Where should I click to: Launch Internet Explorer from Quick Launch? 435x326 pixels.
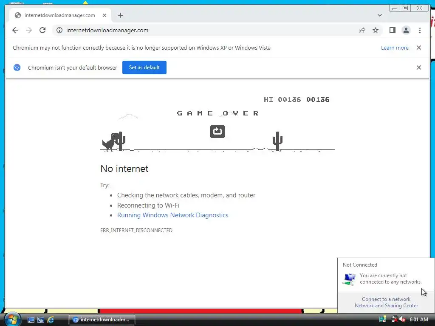tap(51, 320)
